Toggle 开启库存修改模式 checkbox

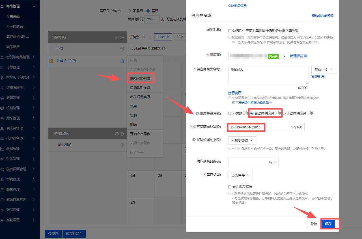coord(131,48)
